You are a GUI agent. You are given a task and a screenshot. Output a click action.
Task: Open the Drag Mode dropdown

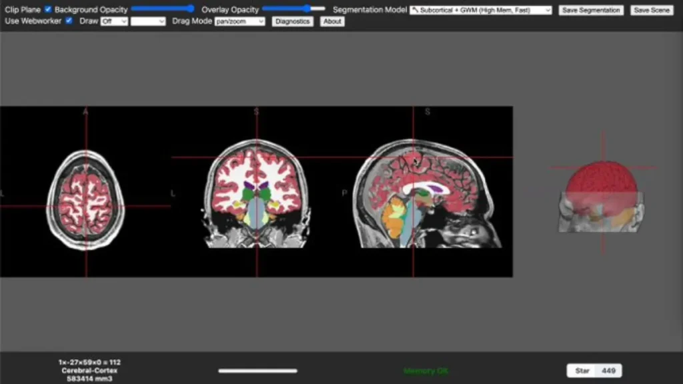[240, 21]
